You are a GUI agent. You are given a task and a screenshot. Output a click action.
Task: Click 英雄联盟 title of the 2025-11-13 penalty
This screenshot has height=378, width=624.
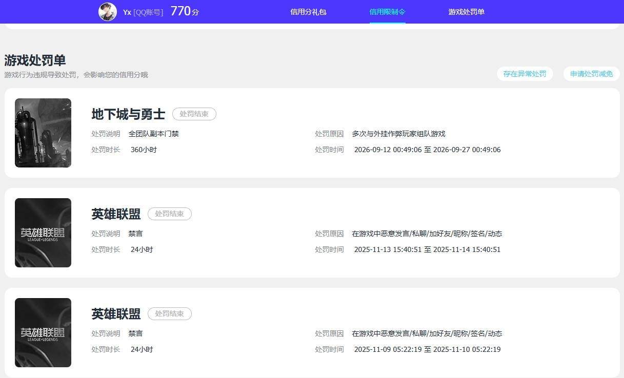(116, 214)
